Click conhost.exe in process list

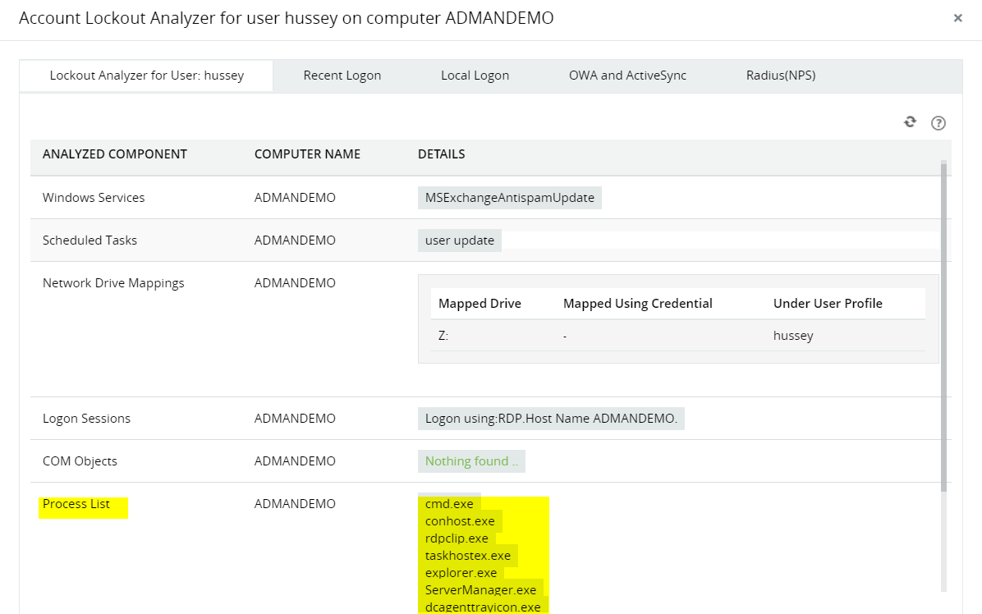[x=460, y=521]
